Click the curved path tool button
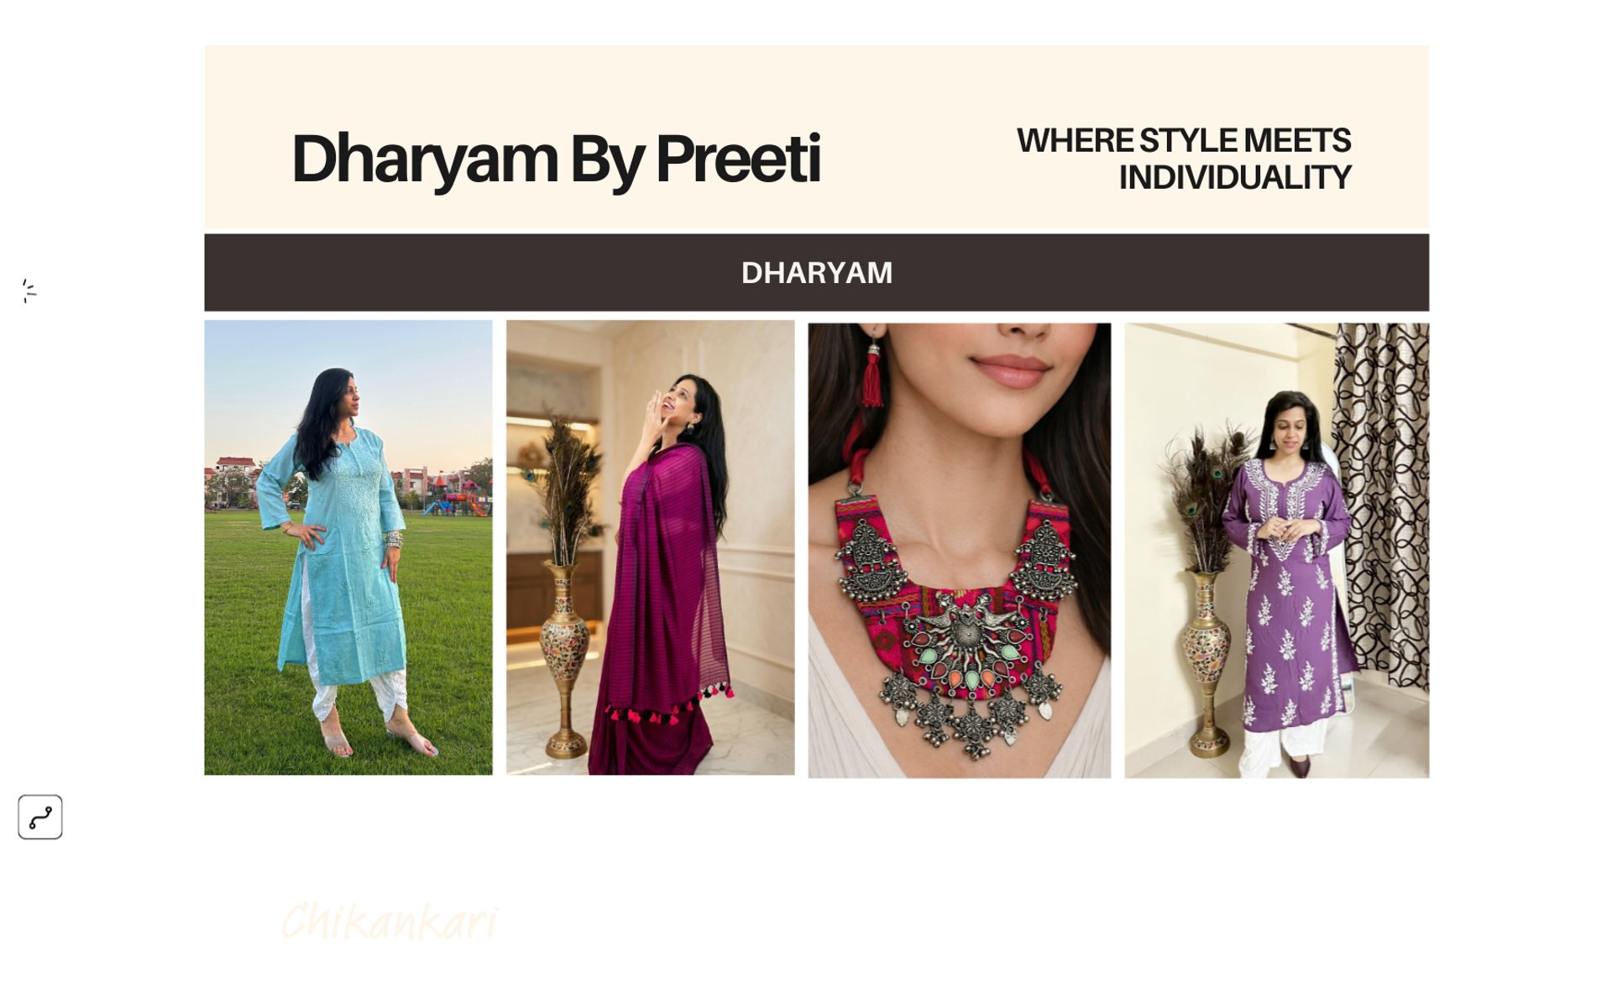This screenshot has width=1612, height=999. tap(40, 817)
